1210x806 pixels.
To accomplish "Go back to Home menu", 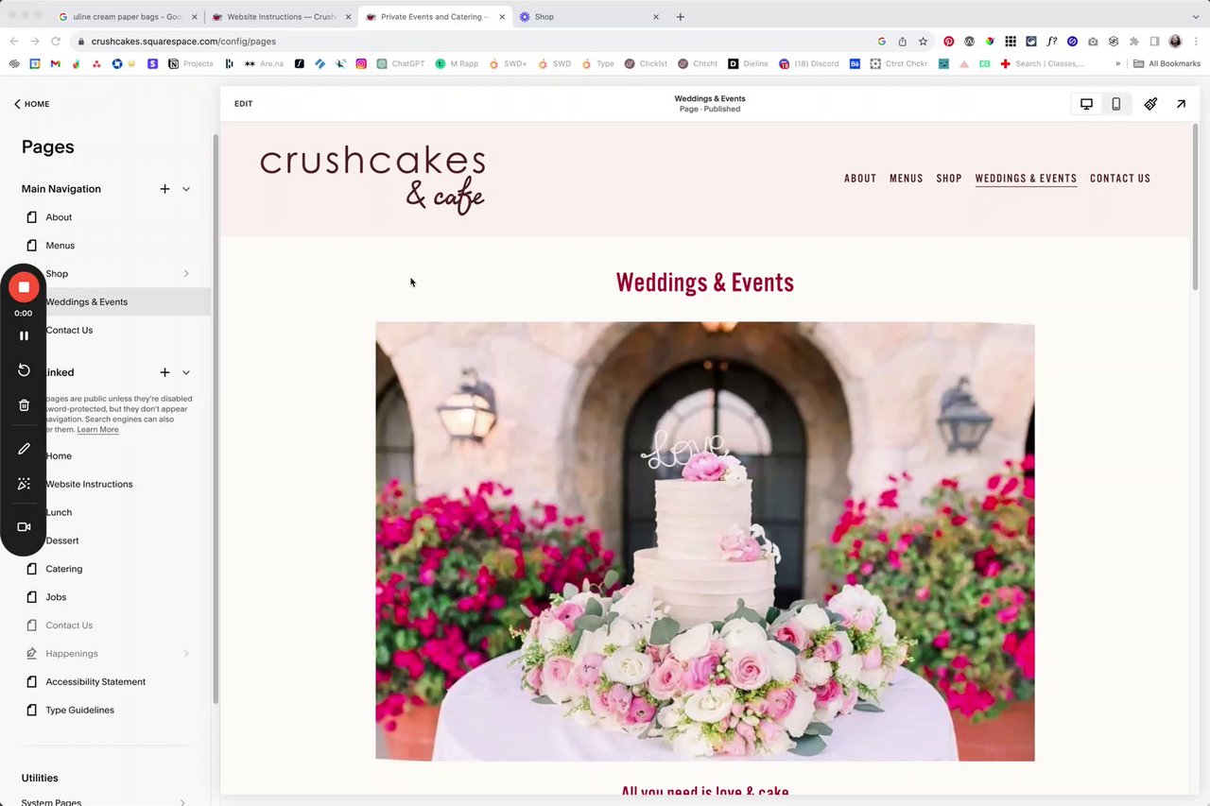I will [x=32, y=104].
